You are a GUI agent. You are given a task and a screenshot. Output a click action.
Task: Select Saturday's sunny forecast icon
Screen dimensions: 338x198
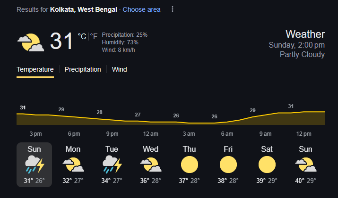point(267,165)
